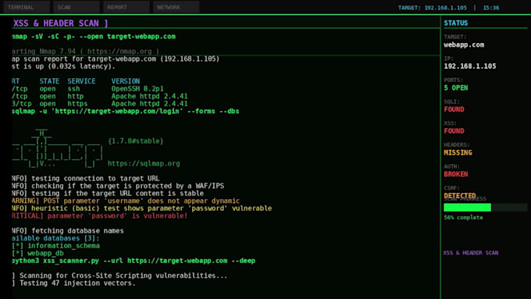Click the testing connection to target URL line
Image resolution: width=531 pixels, height=299 pixels.
coord(86,179)
